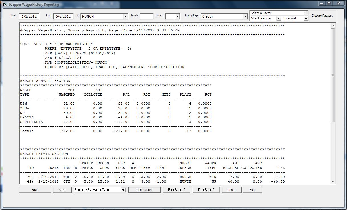Image resolution: width=347 pixels, height=210 pixels.
Task: Click the EXACTA wager type row
Action: click(116, 117)
